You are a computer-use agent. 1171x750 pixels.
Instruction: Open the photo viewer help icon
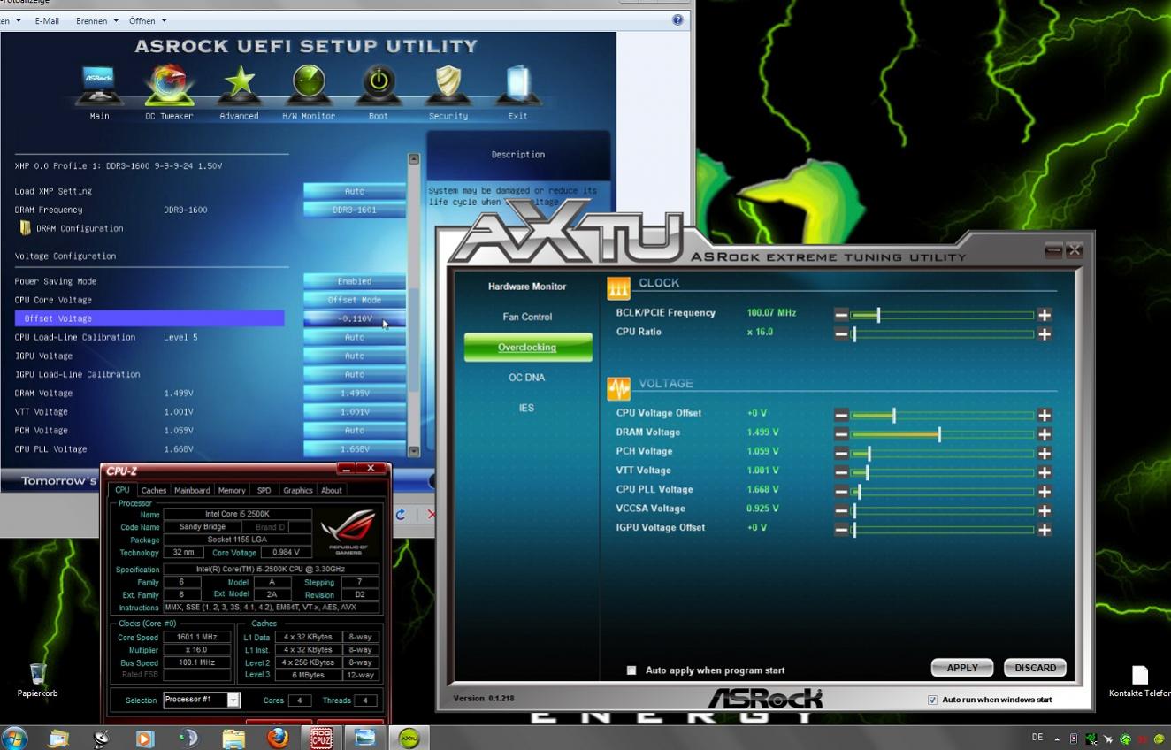[x=677, y=19]
